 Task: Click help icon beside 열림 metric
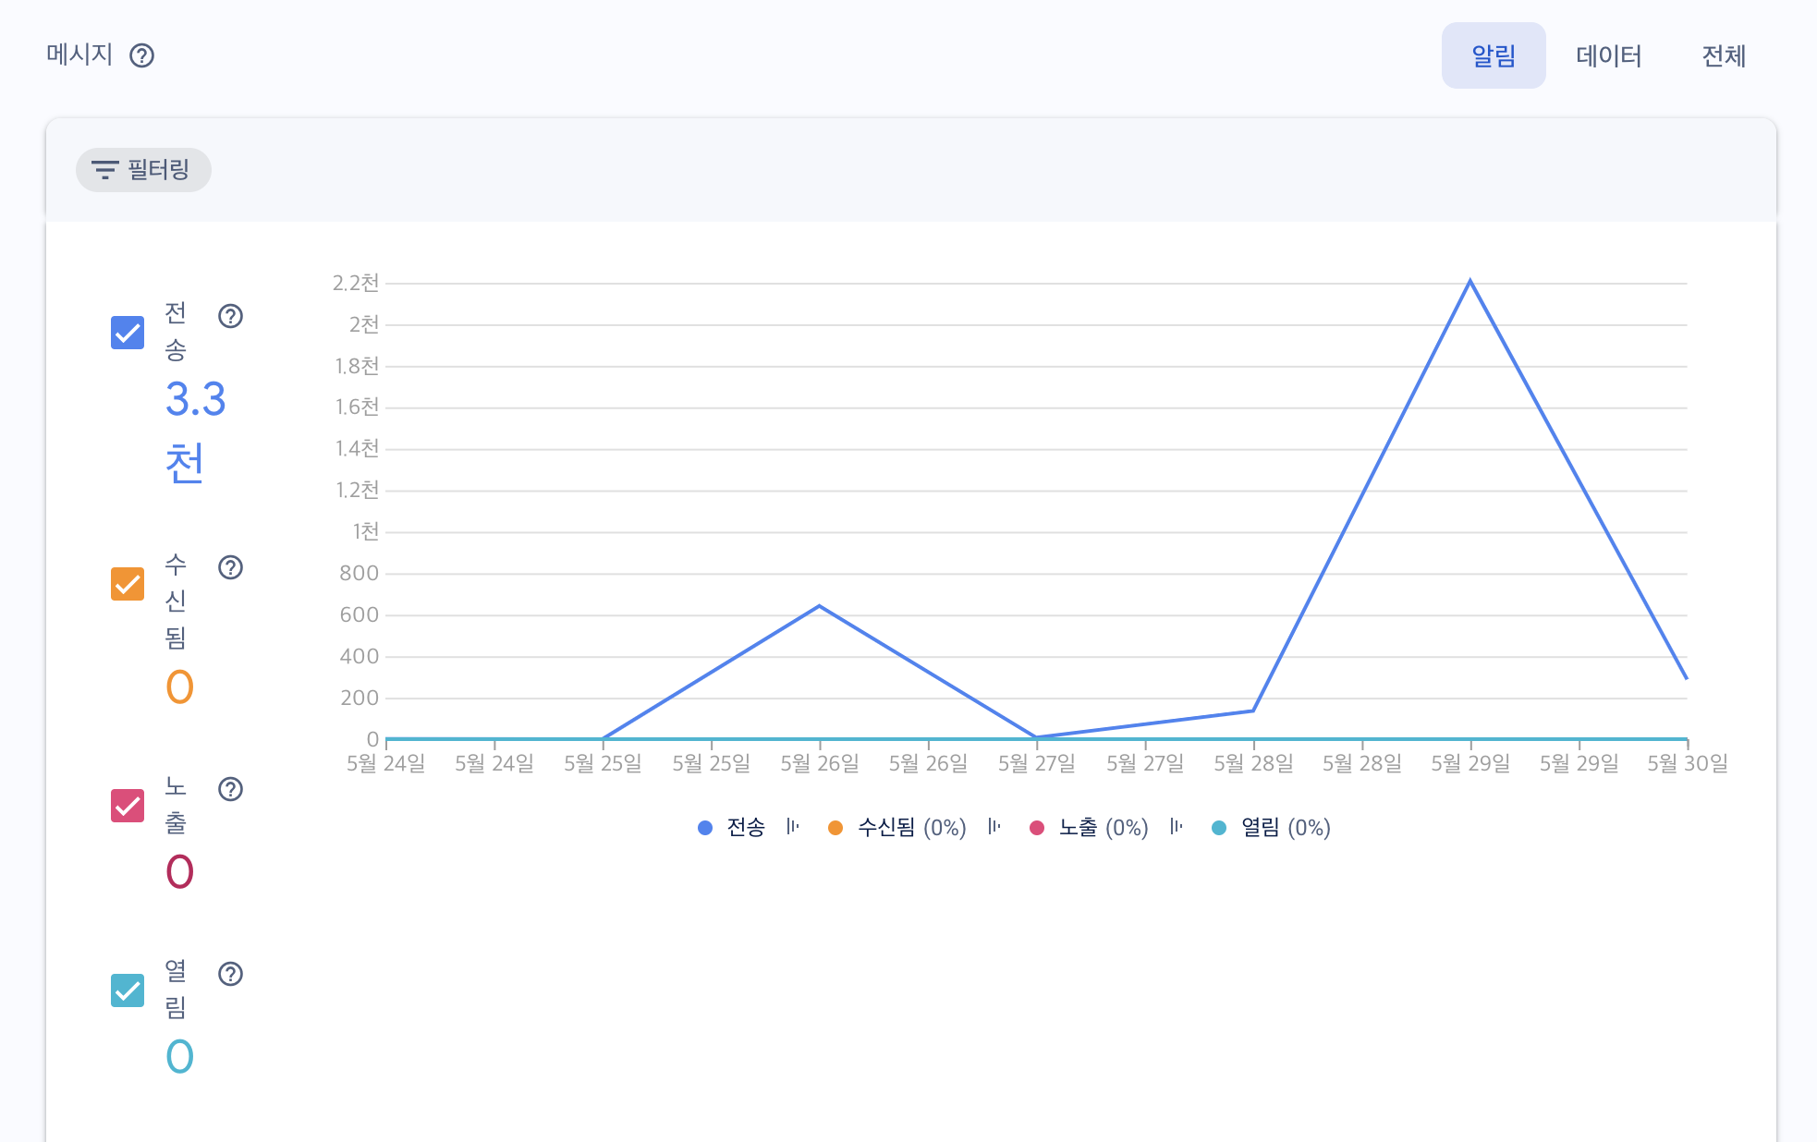coord(230,974)
